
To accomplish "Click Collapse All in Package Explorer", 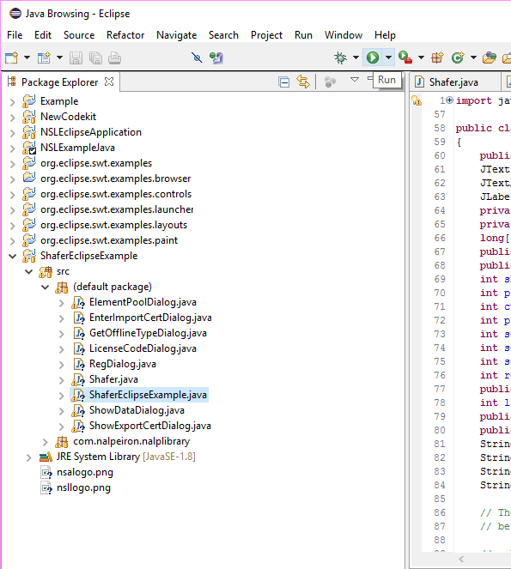I will pos(283,82).
